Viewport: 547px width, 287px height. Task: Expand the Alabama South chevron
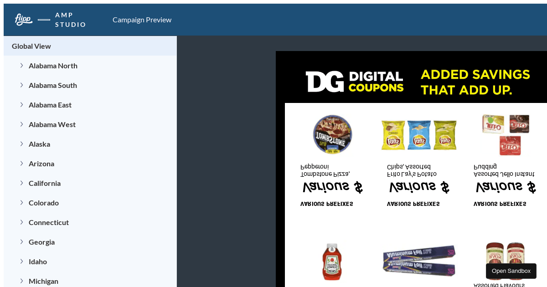(x=21, y=85)
